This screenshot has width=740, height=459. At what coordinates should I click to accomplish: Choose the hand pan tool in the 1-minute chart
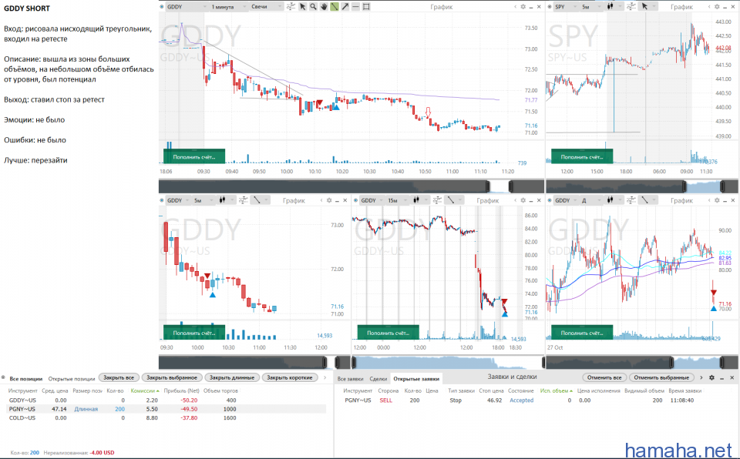pyautogui.click(x=324, y=7)
